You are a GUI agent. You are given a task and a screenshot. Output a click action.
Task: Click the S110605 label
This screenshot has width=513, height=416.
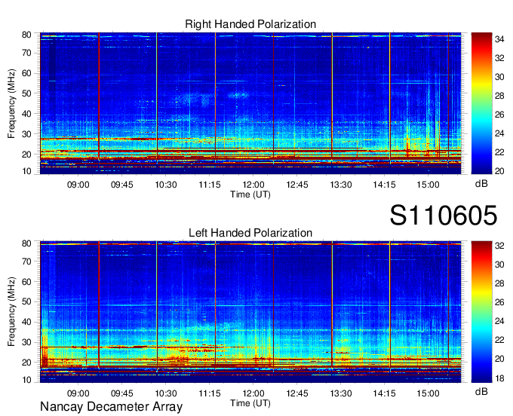click(444, 216)
